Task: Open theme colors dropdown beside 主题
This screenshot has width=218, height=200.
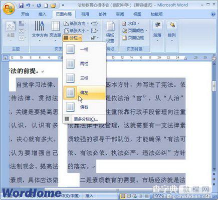Action: [22, 23]
